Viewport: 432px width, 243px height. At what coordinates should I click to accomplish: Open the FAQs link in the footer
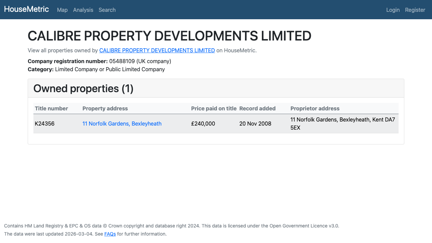110,234
